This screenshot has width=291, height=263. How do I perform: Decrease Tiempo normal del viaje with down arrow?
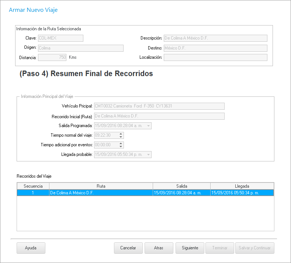(121, 137)
